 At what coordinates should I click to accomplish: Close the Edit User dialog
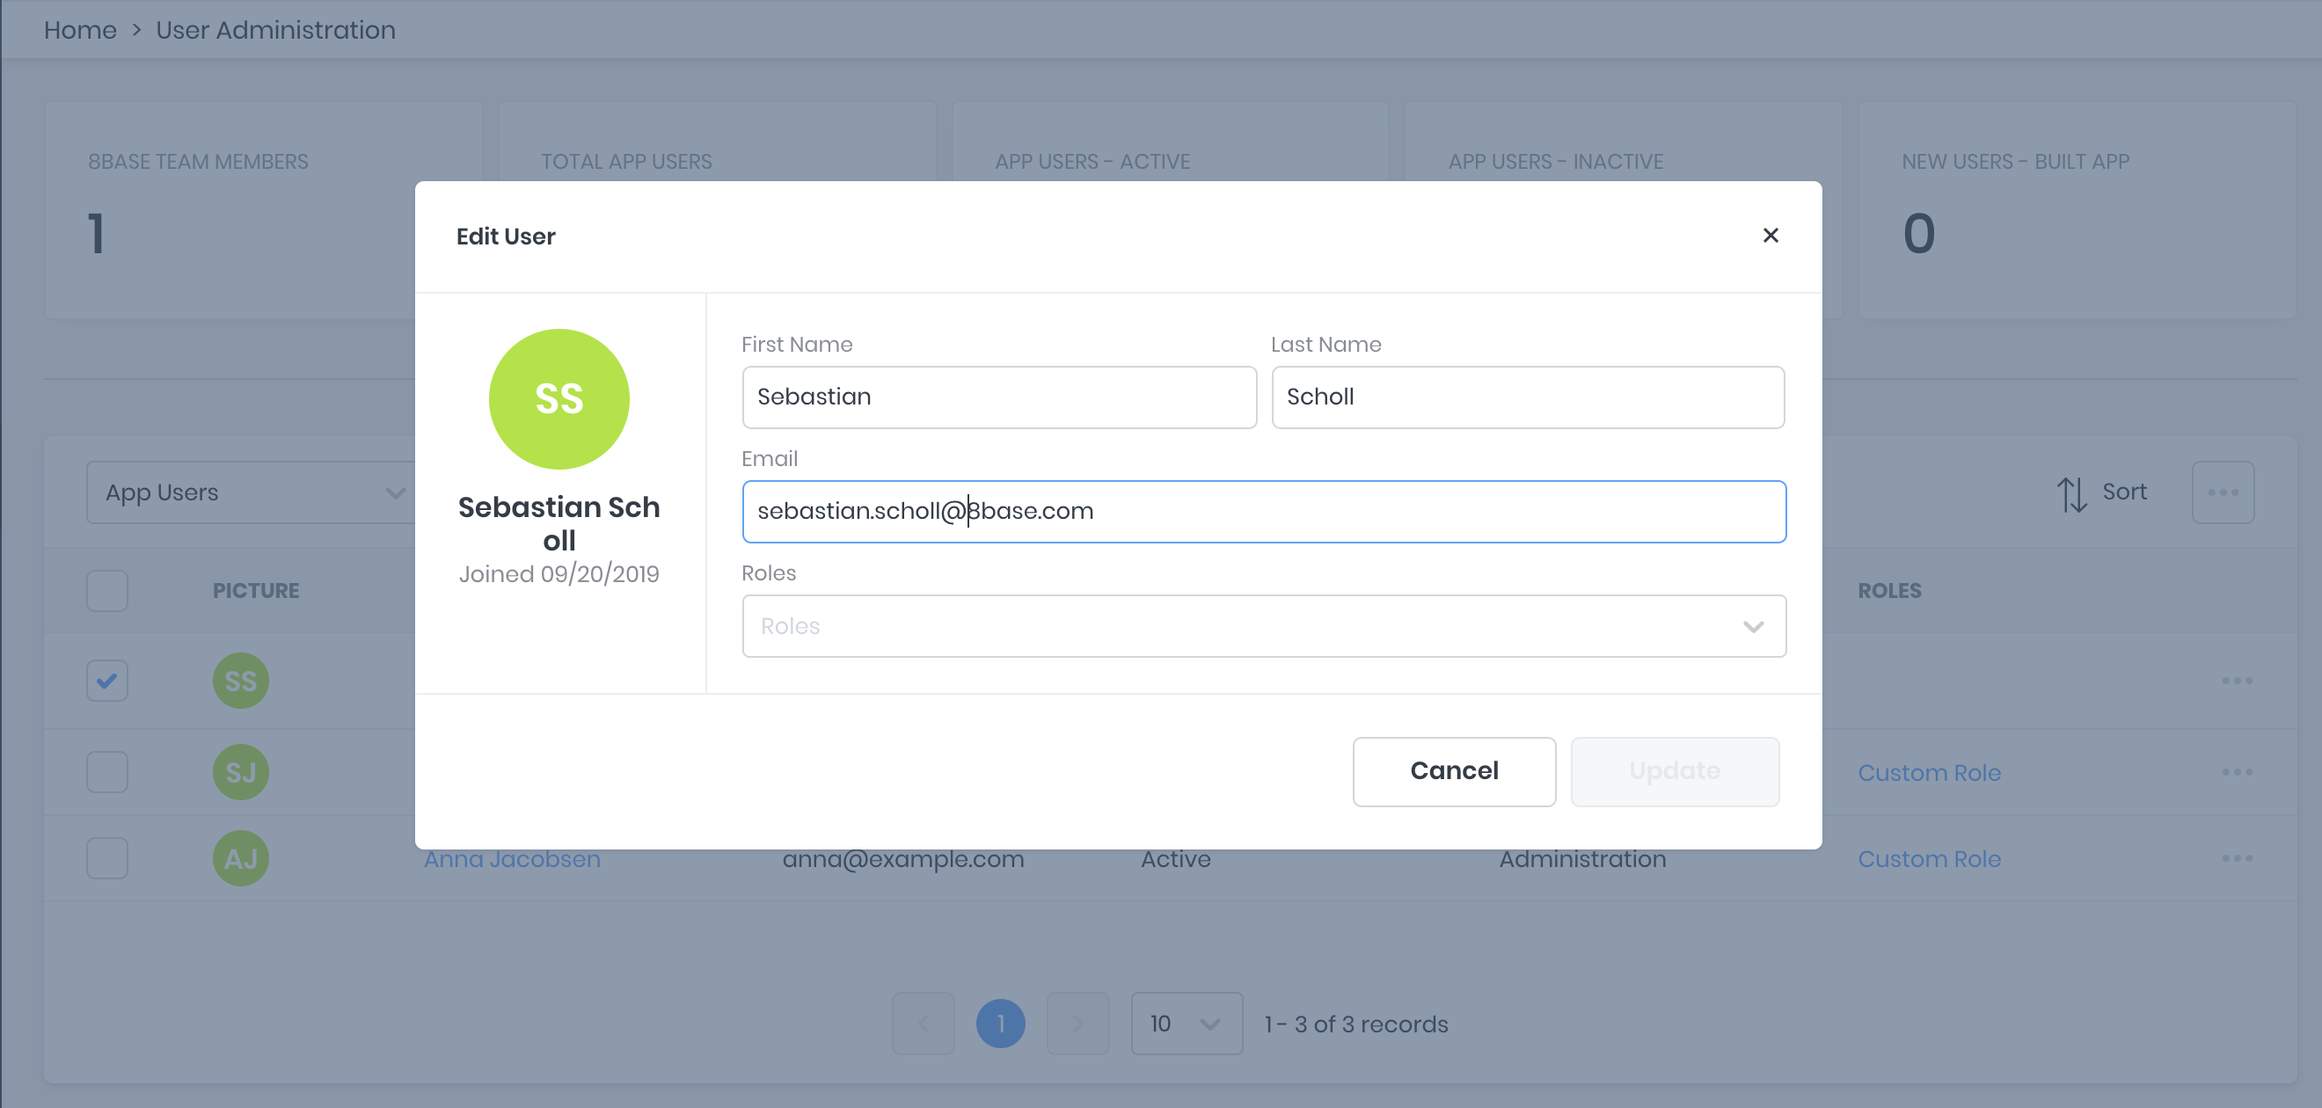[x=1770, y=236]
